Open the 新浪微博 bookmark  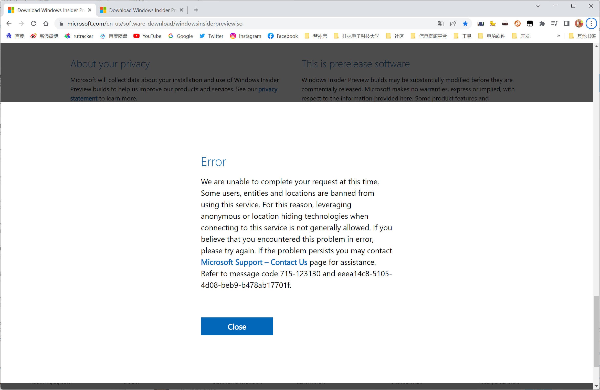[x=44, y=36]
